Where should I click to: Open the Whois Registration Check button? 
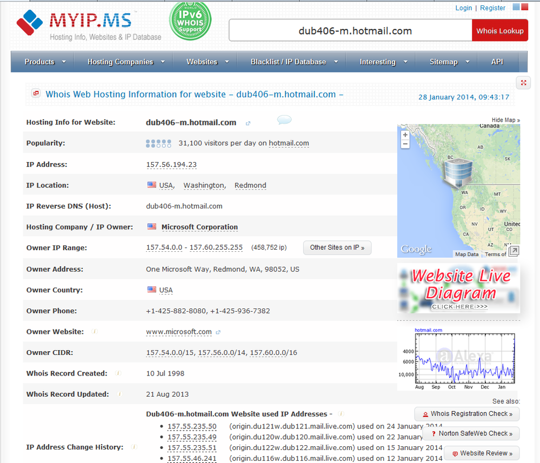coord(467,414)
